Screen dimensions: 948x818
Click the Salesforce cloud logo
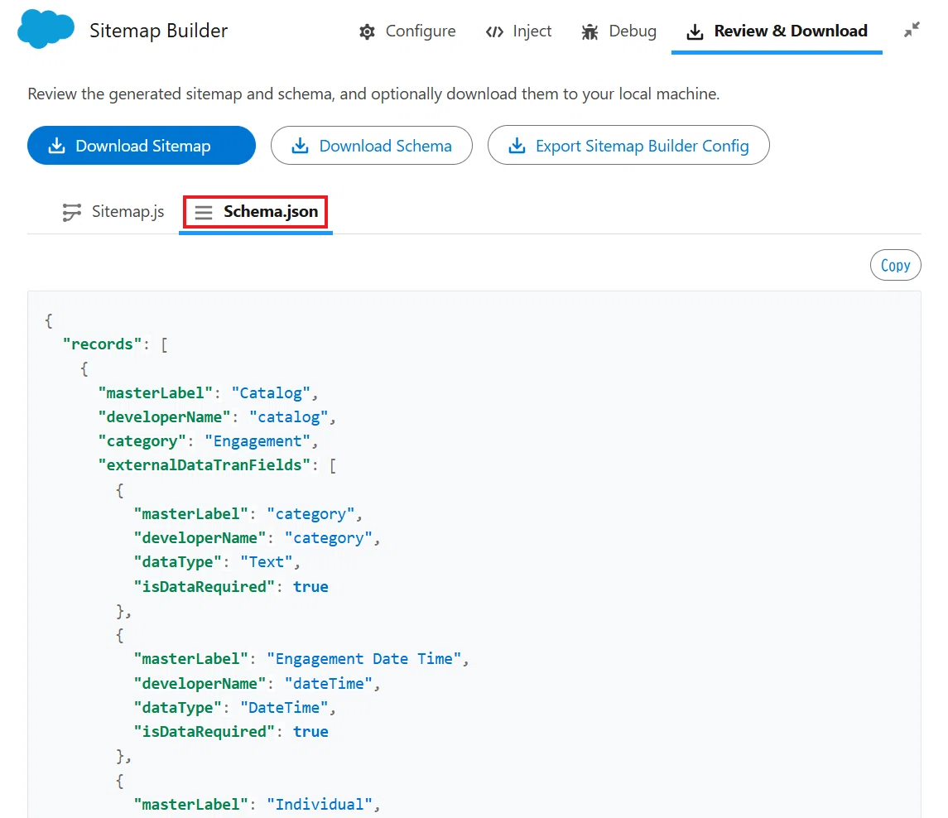(46, 29)
